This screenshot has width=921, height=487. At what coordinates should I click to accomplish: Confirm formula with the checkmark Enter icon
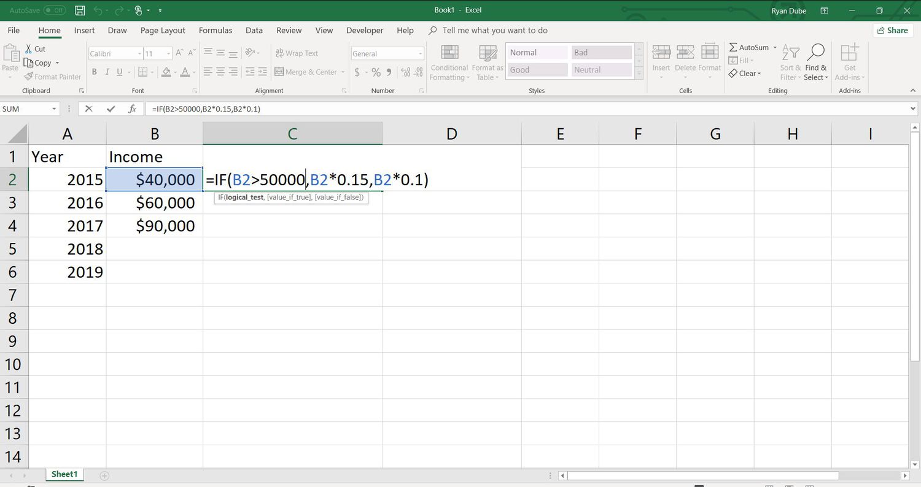coord(111,109)
